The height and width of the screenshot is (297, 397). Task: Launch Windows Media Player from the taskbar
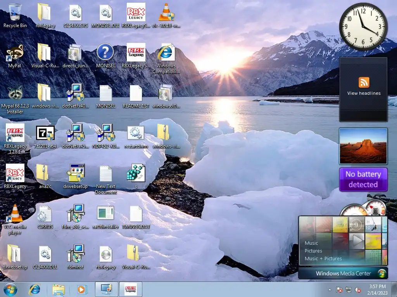(81, 289)
